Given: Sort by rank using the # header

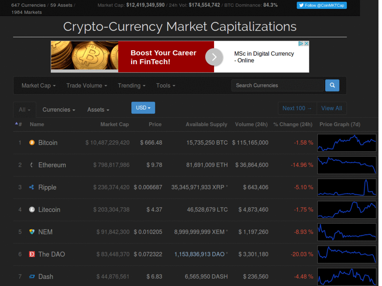Looking at the screenshot, I should (19, 124).
